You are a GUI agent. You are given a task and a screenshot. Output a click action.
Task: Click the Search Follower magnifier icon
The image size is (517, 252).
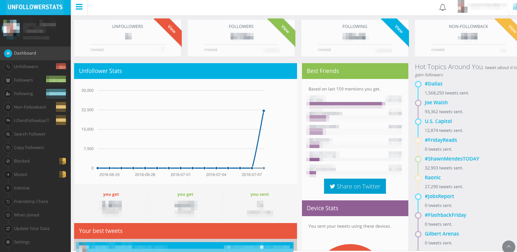8,134
